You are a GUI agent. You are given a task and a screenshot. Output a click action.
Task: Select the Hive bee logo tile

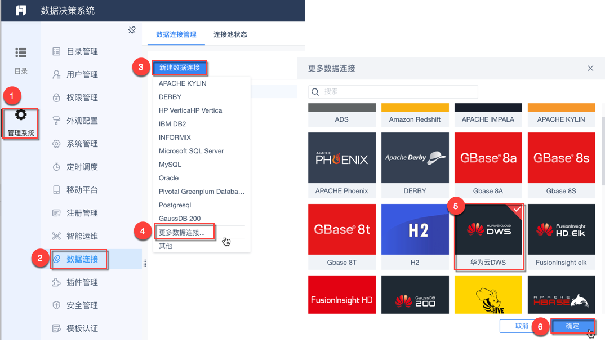(x=488, y=295)
